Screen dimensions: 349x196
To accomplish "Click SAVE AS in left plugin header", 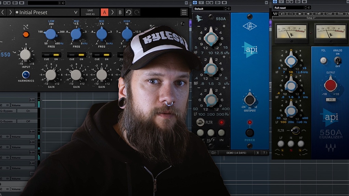I will (x=90, y=14).
